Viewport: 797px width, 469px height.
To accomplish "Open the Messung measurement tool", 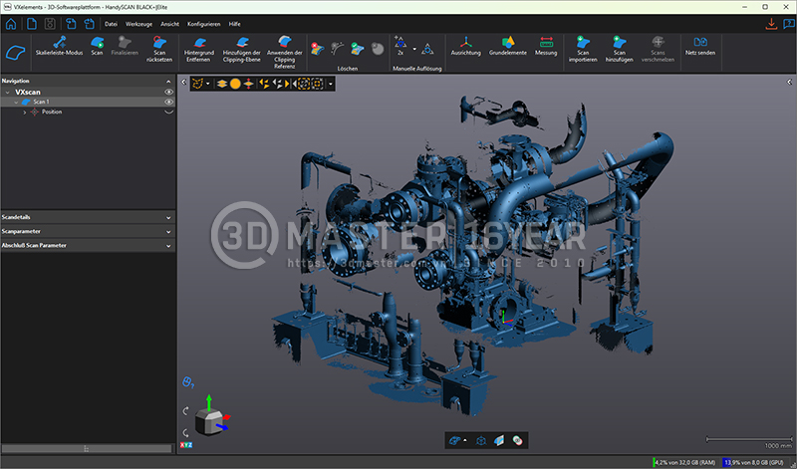I will coord(546,46).
